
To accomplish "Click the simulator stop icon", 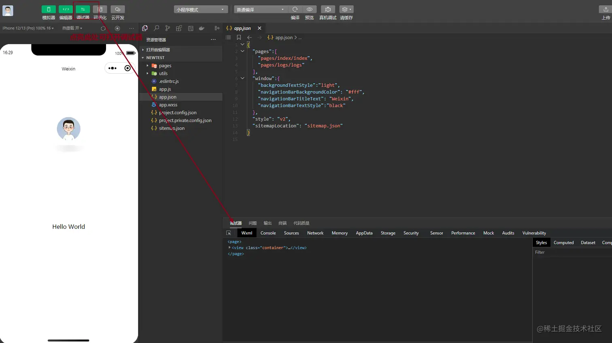I will click(117, 28).
